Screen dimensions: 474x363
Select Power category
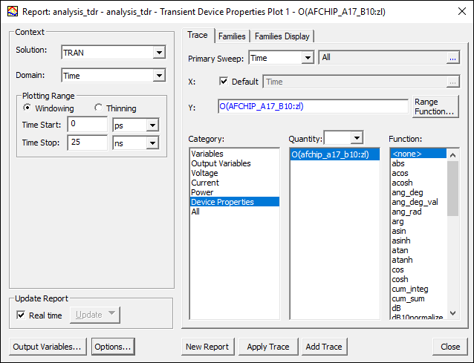click(x=235, y=192)
